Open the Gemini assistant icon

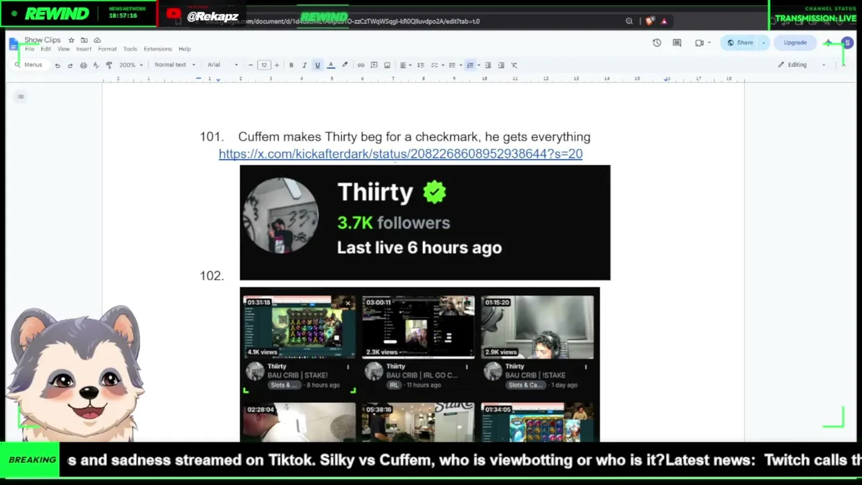(x=828, y=42)
